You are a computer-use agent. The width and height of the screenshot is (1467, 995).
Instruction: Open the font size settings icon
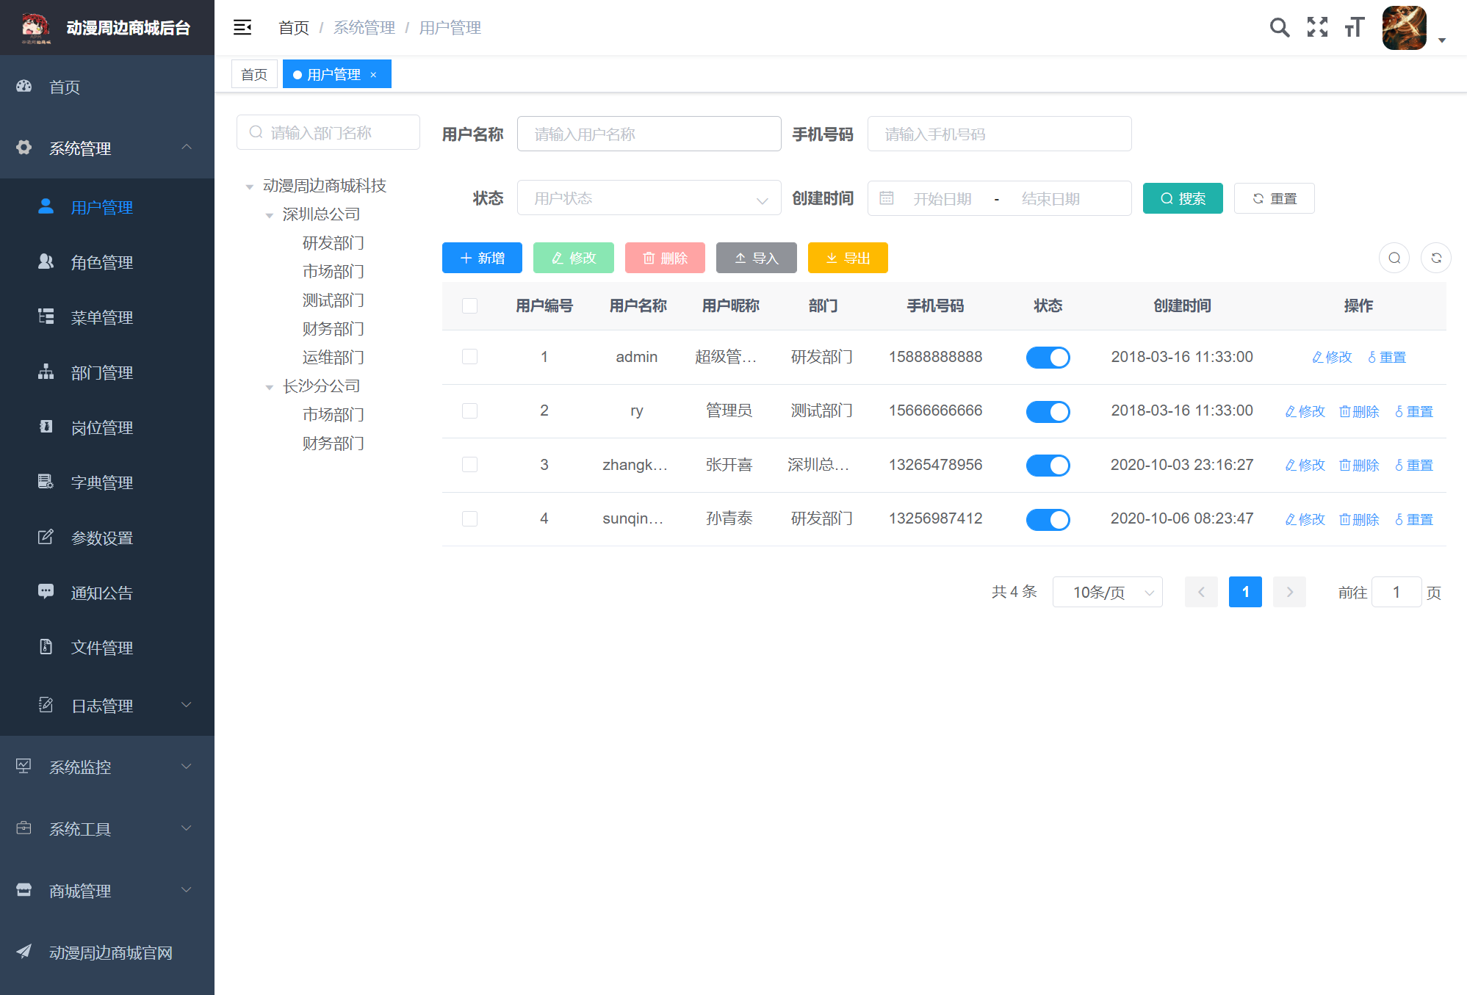point(1354,28)
